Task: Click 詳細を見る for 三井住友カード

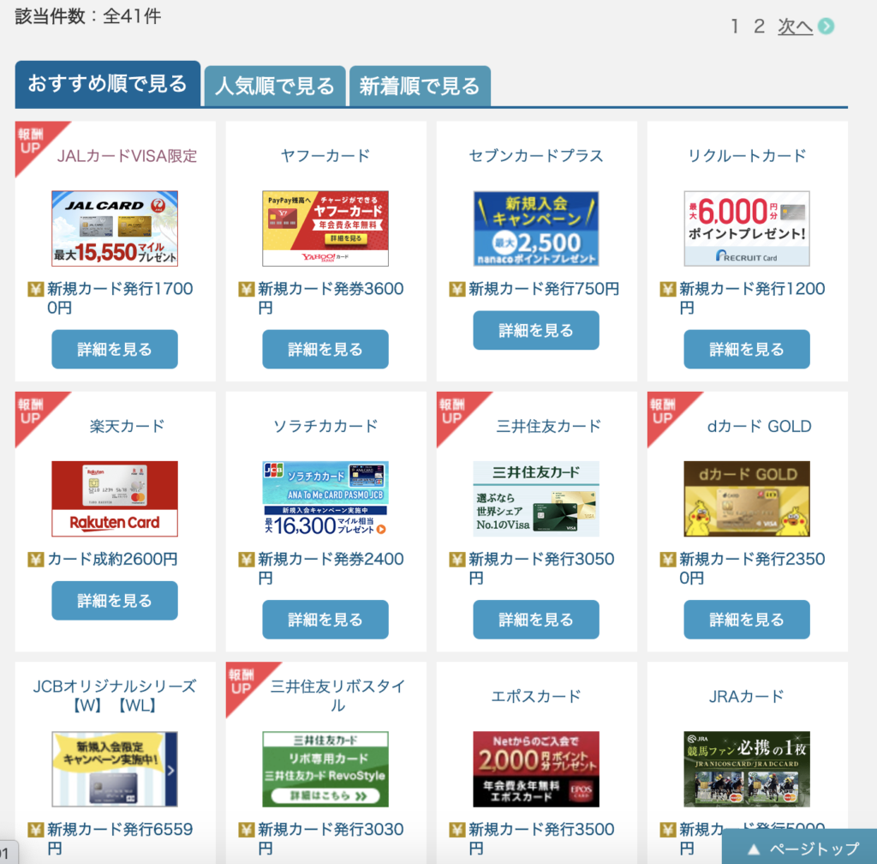Action: point(536,620)
